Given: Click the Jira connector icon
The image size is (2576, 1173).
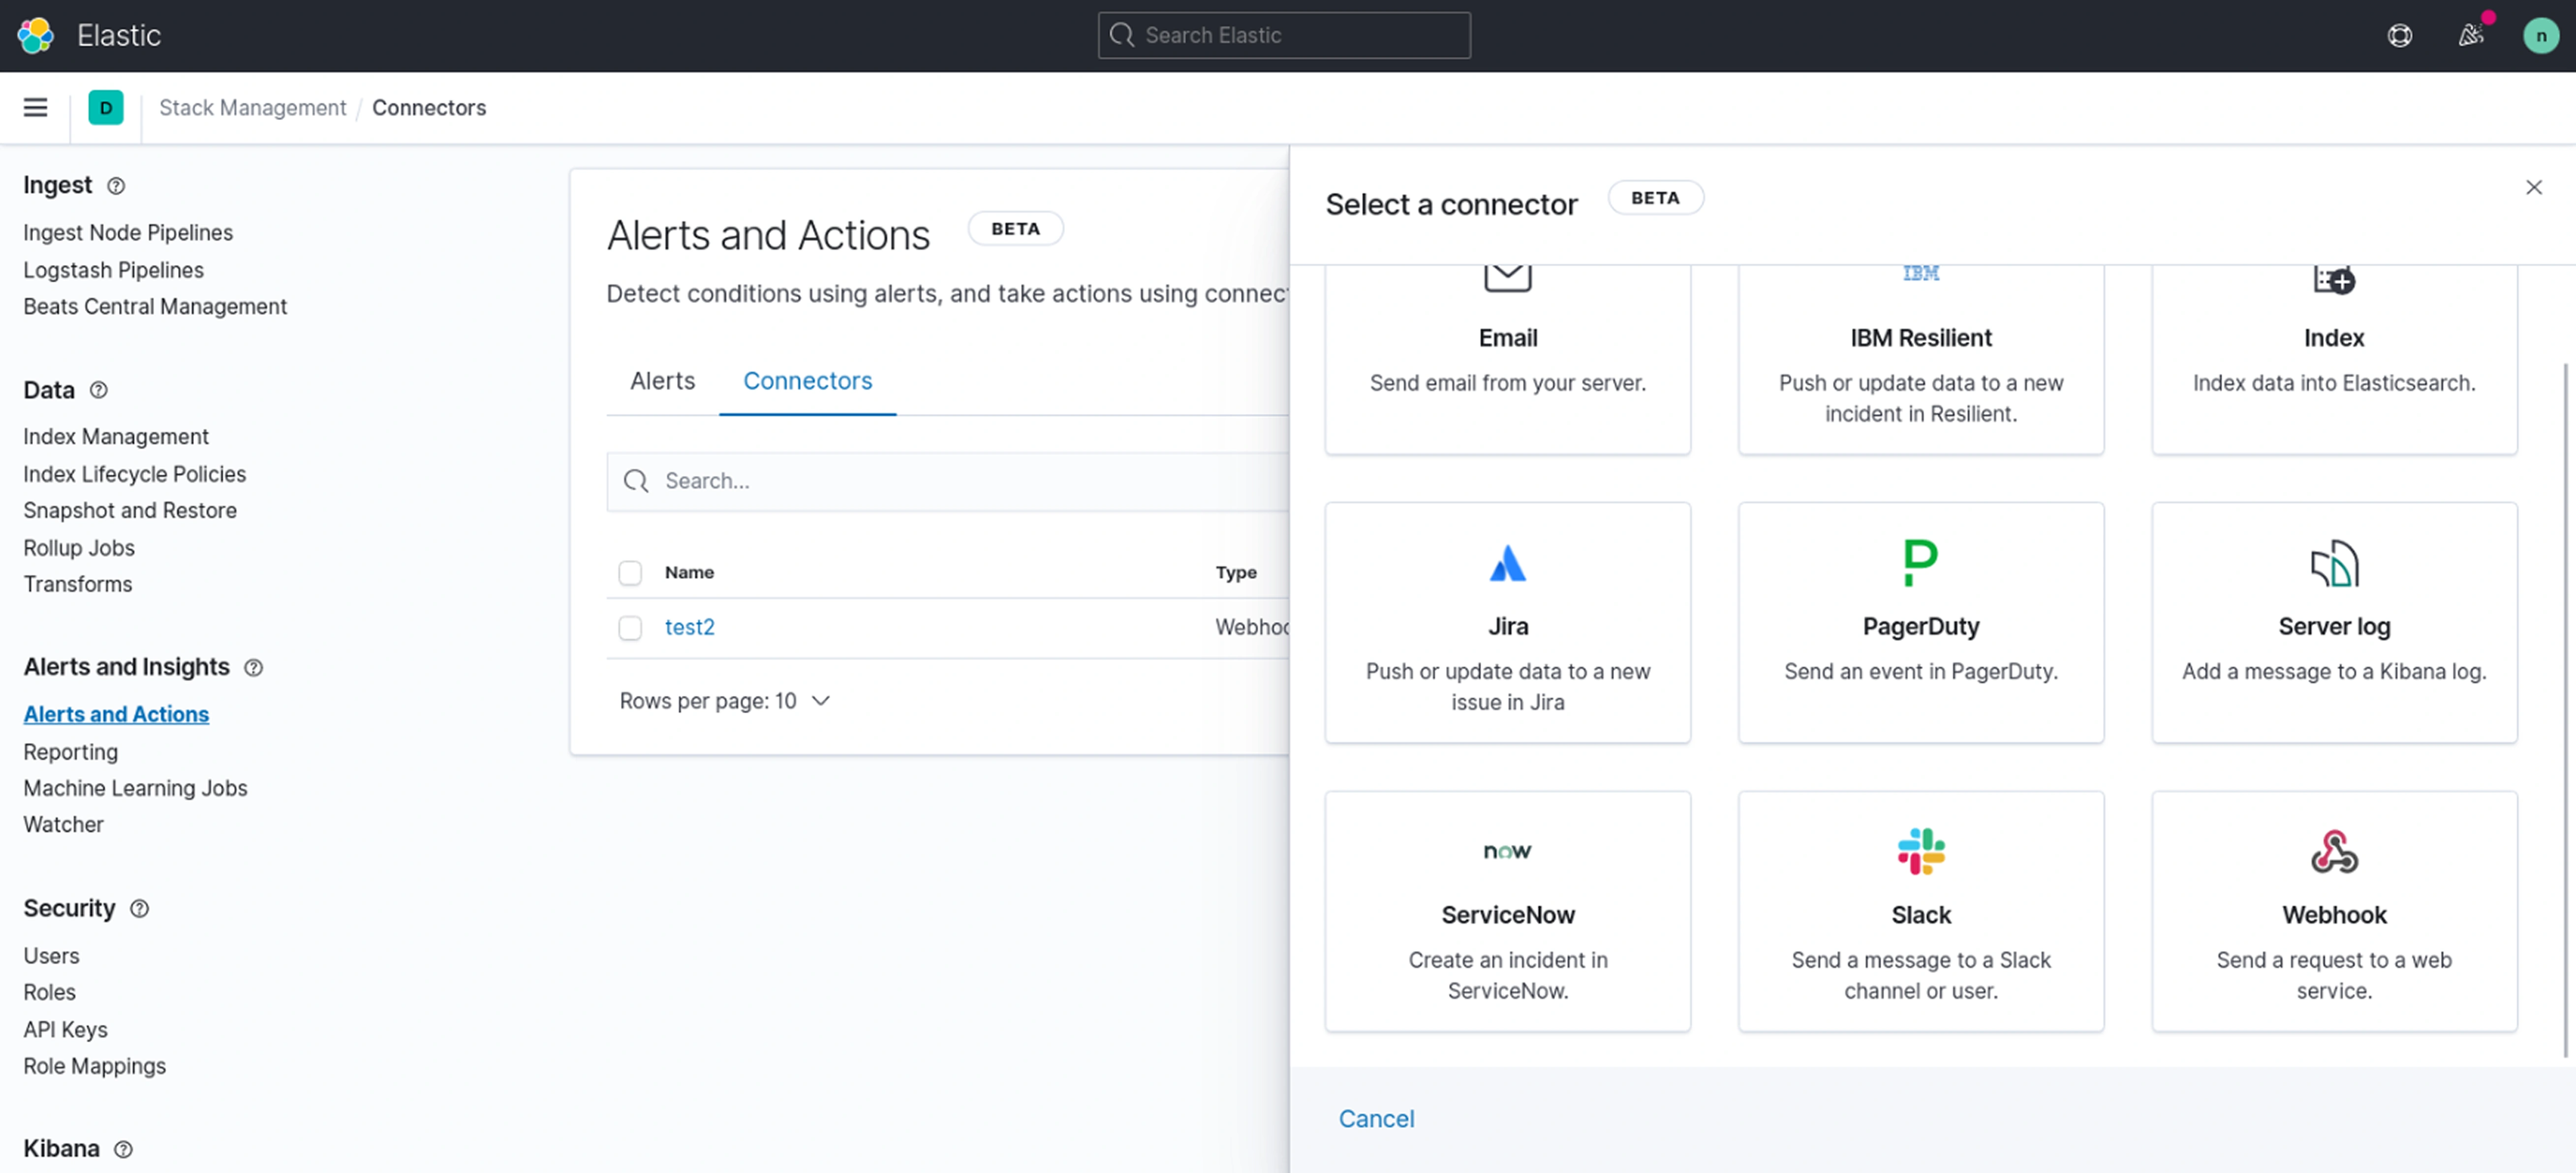Looking at the screenshot, I should click(x=1507, y=564).
